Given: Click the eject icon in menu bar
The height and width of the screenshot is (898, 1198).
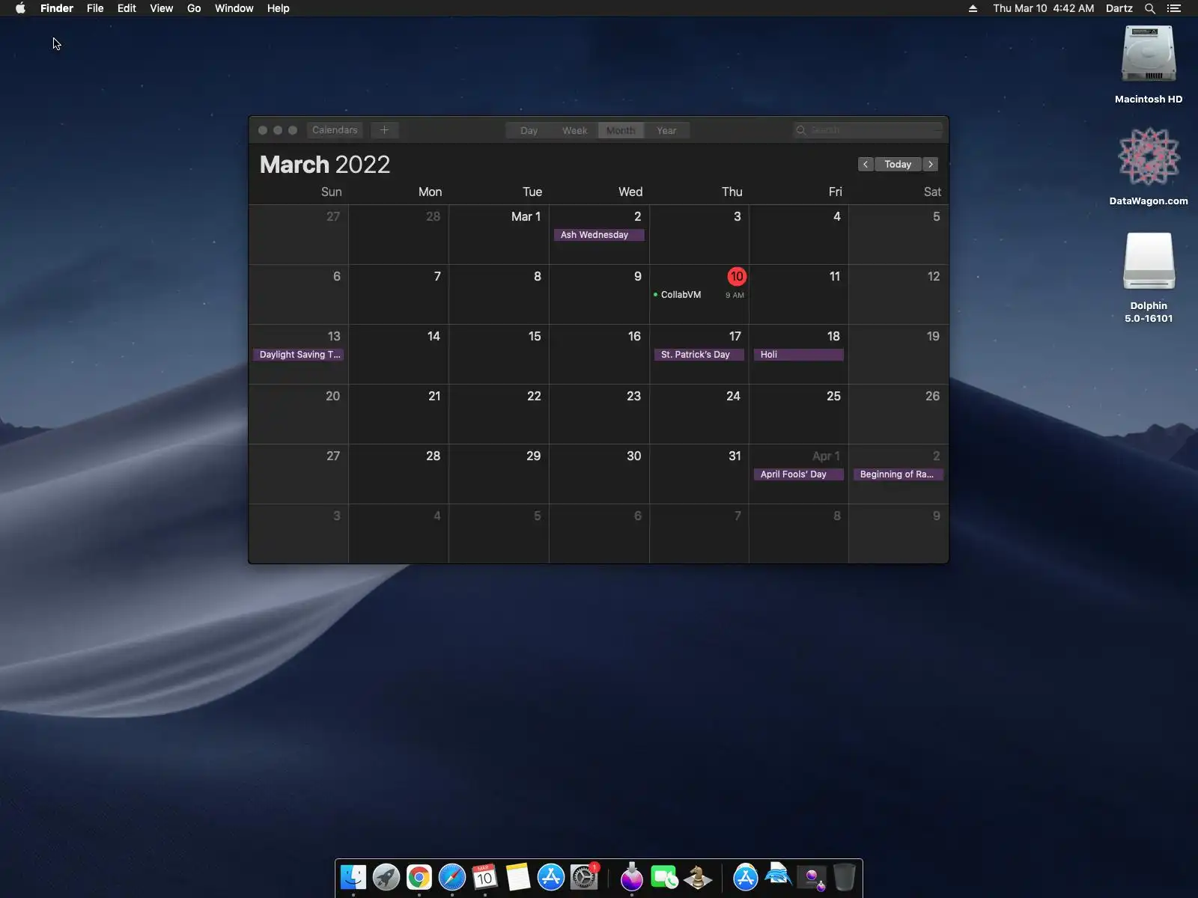Looking at the screenshot, I should tap(973, 8).
